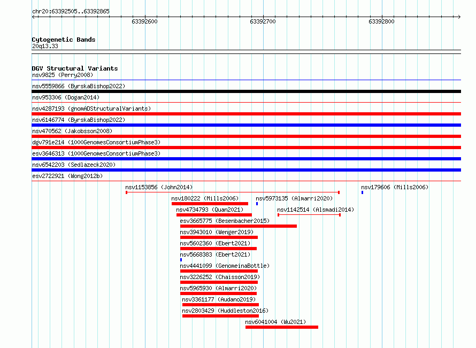Click nsv180222 (Mills2006) label

205,198
